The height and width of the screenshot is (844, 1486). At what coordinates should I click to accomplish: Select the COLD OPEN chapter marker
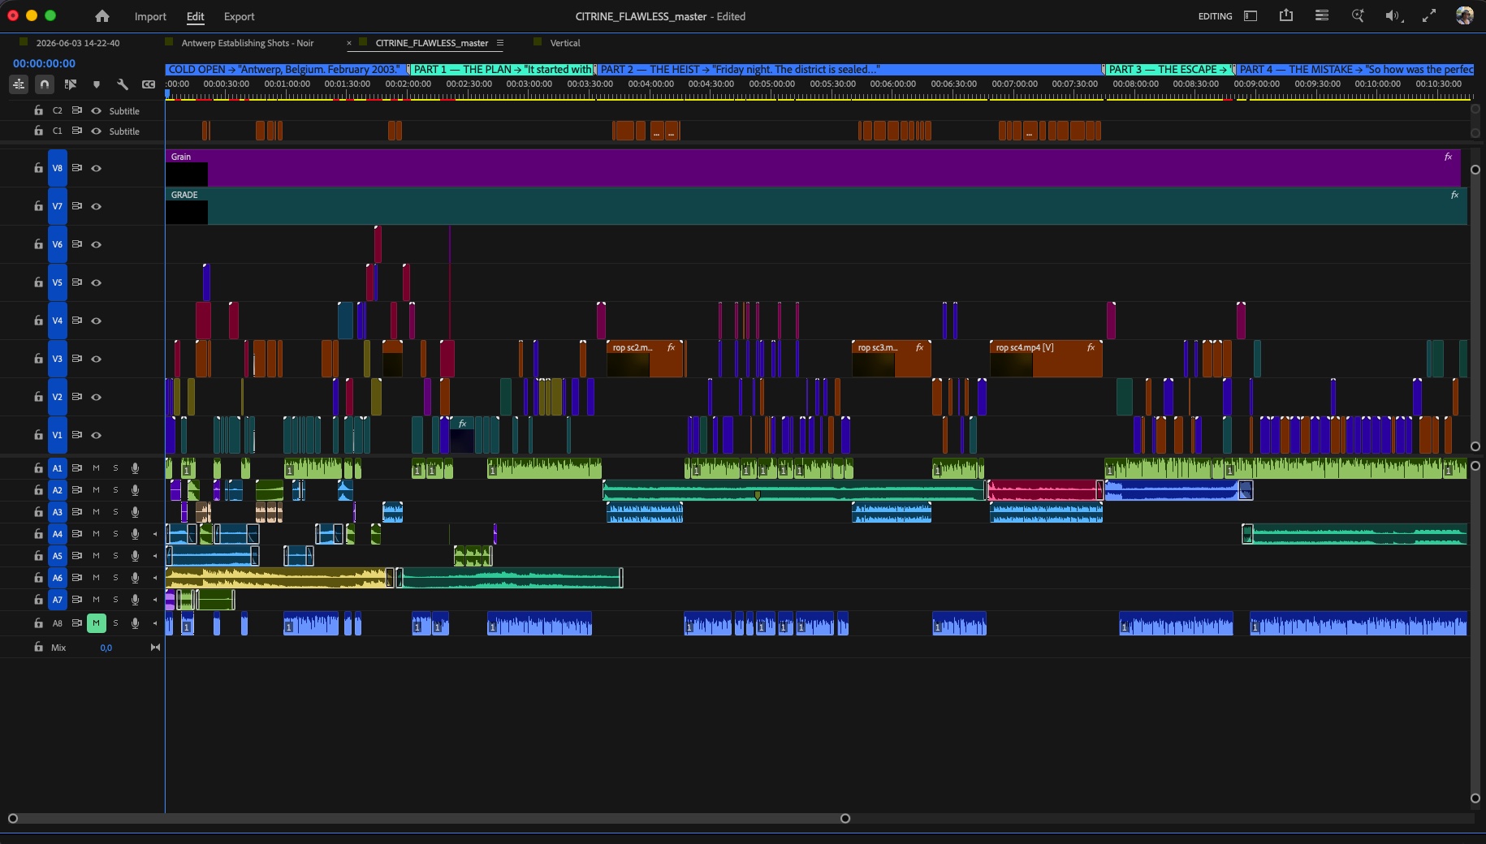tap(286, 69)
